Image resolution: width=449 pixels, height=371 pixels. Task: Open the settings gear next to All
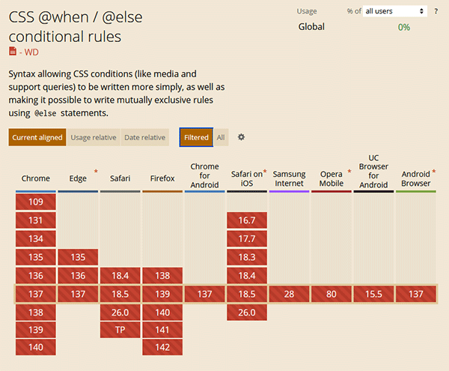click(x=241, y=137)
